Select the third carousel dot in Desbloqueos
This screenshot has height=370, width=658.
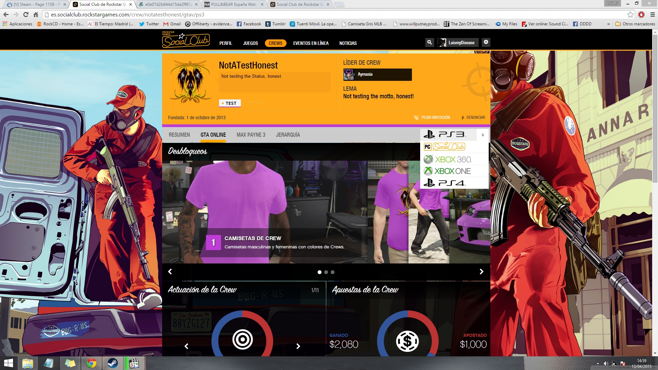(332, 272)
